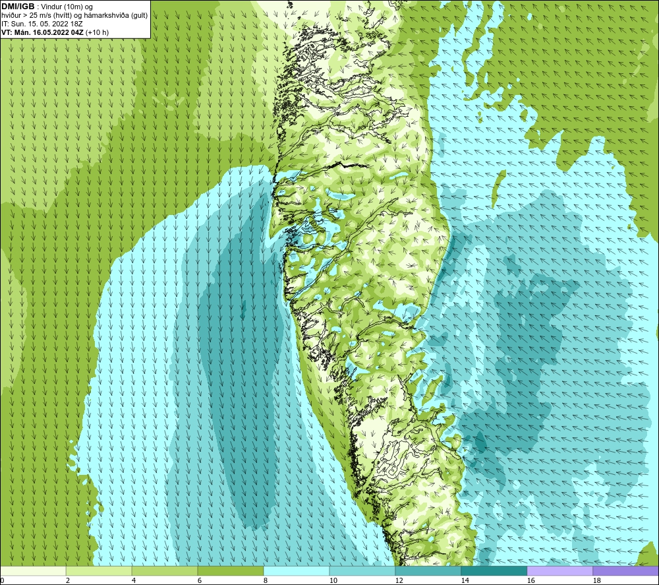Select the light green 2–4 m/s color swatch
The image size is (659, 585).
pos(99,570)
